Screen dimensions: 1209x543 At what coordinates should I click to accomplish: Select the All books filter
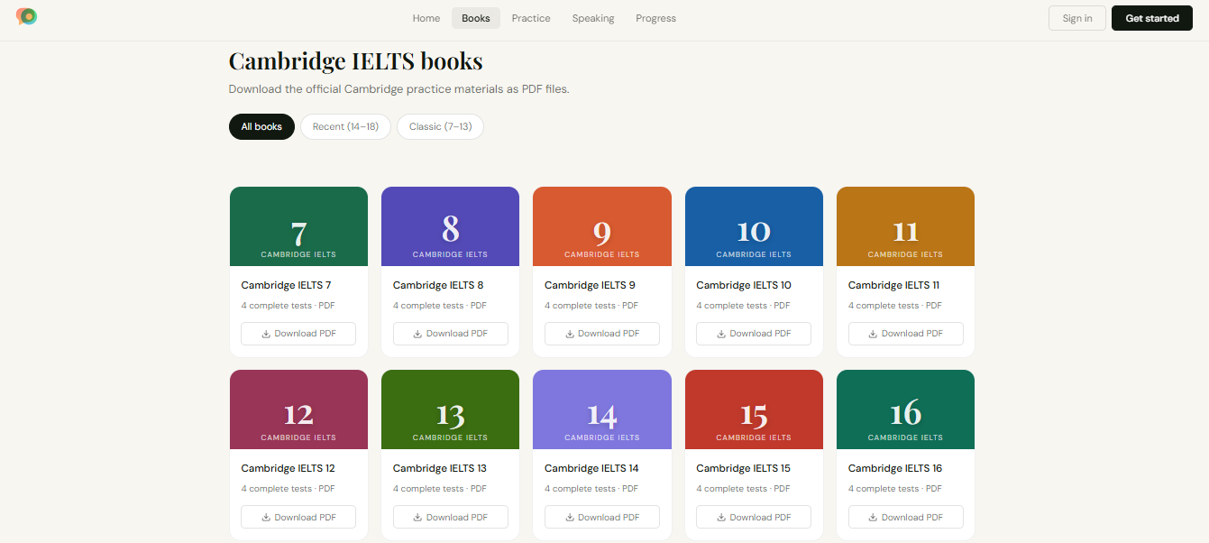[261, 126]
